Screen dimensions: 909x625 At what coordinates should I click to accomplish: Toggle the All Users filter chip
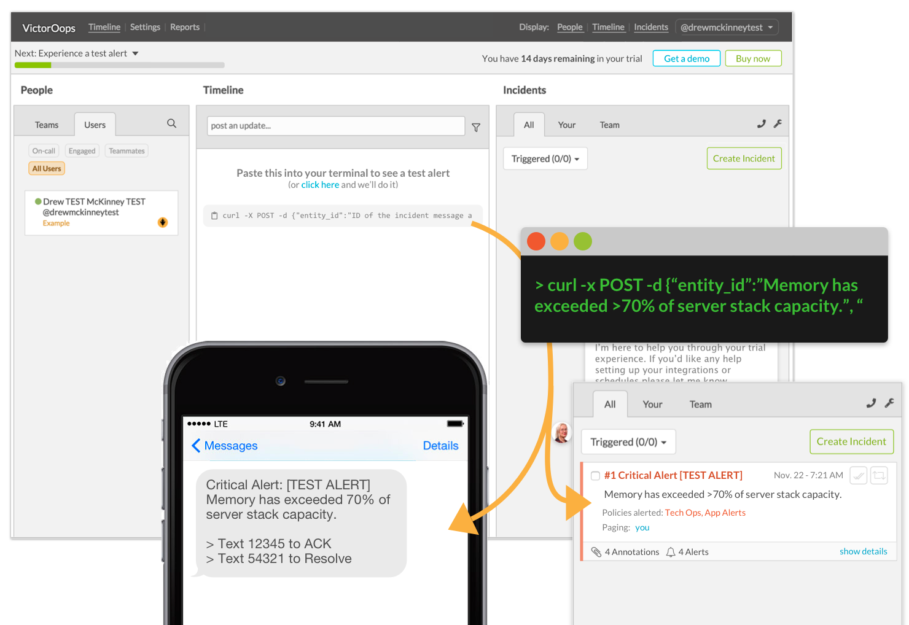click(x=47, y=168)
